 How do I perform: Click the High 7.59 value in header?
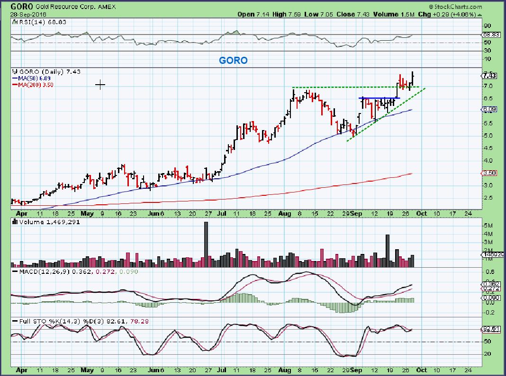pyautogui.click(x=287, y=14)
